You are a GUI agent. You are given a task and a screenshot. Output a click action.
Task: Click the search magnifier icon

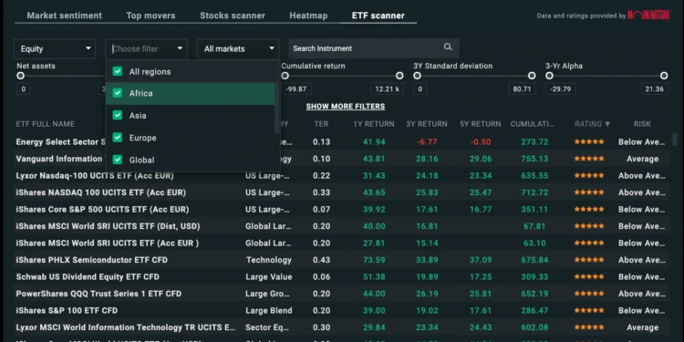(448, 47)
